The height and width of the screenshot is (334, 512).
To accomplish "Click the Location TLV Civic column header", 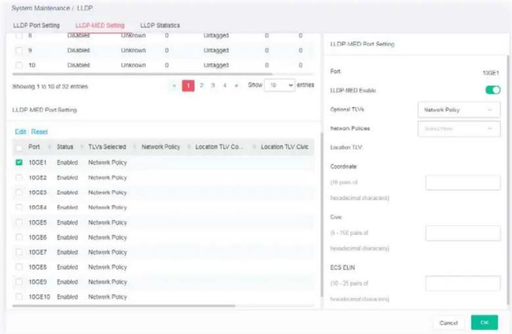I will click(284, 147).
